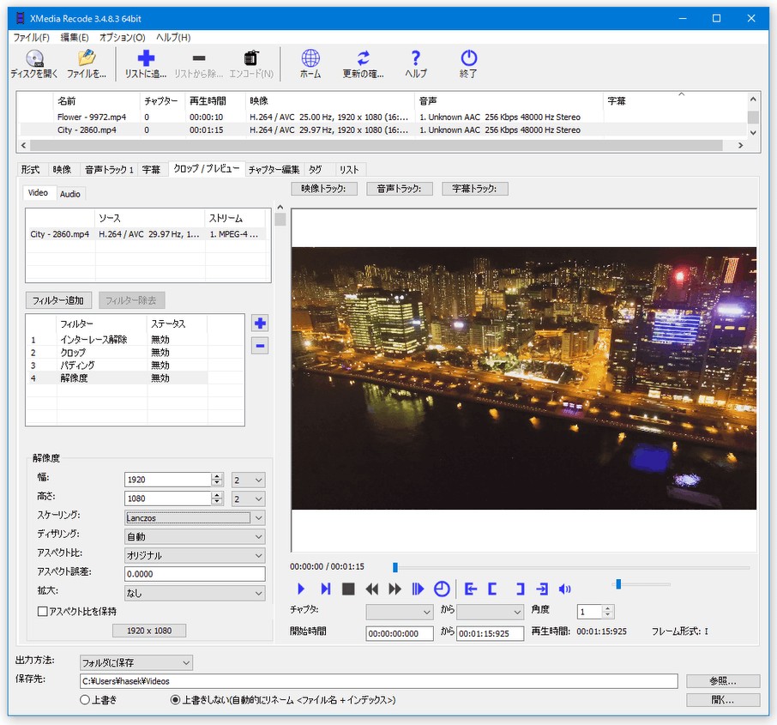Open the 出力方法 フォルダに保存 dropdown
Screen dimensions: 777x725
point(136,662)
